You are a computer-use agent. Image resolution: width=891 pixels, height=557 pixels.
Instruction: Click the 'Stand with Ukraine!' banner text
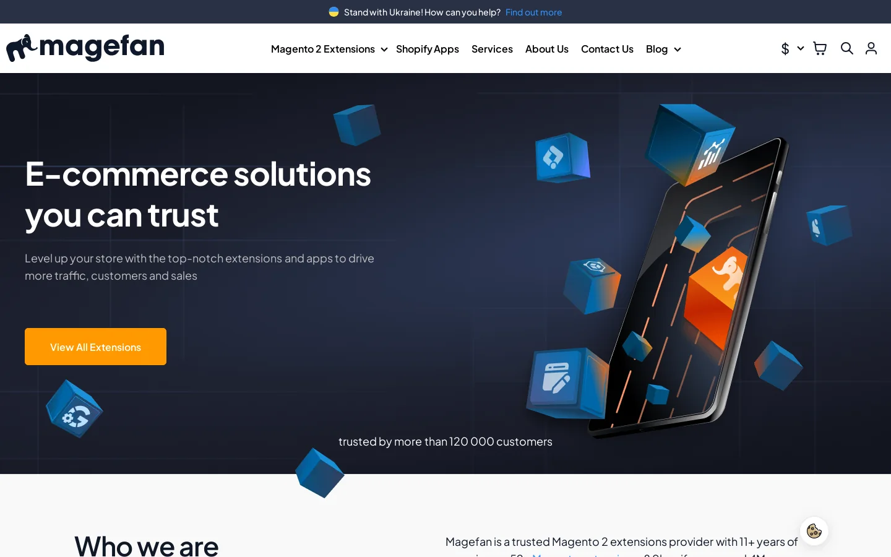[384, 12]
